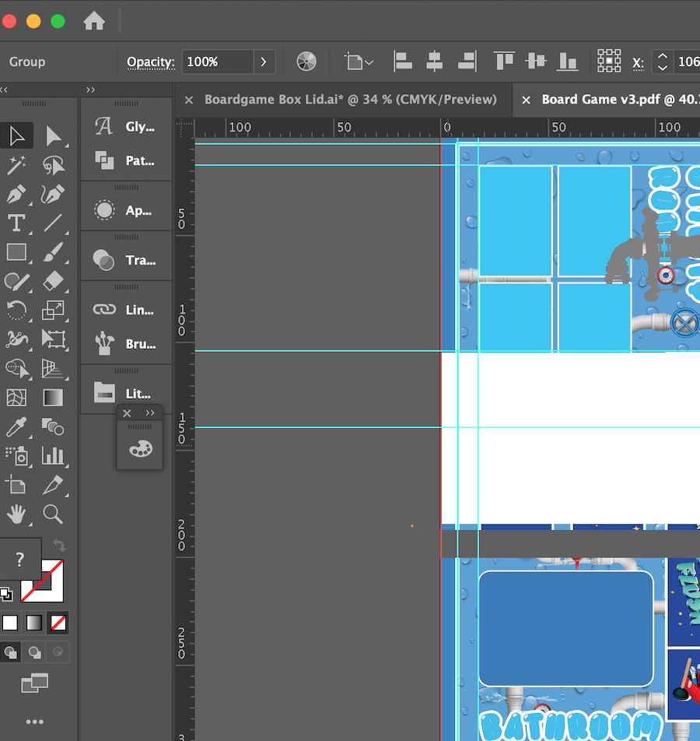Apply horizontal align center from the control bar
Screen dimensions: 700x741
point(434,61)
